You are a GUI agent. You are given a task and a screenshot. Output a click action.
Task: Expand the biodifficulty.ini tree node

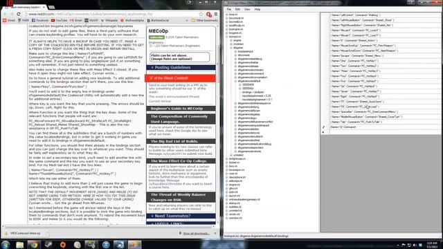click(x=226, y=26)
